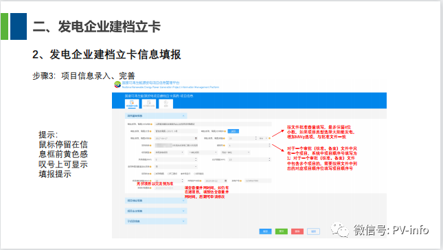Image resolution: width=443 pixels, height=250 pixels.
Task: Select the third project status radio button
Action: point(181,174)
